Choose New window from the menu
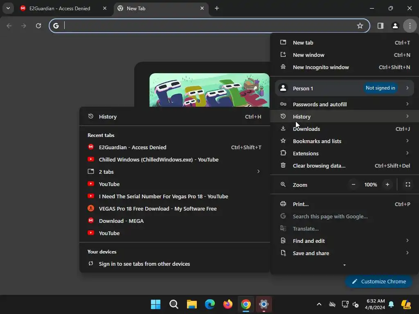Viewport: 419px width, 314px height. (x=345, y=55)
